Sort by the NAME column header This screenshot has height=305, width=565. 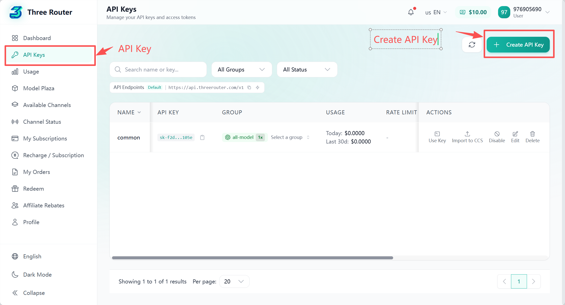(129, 112)
